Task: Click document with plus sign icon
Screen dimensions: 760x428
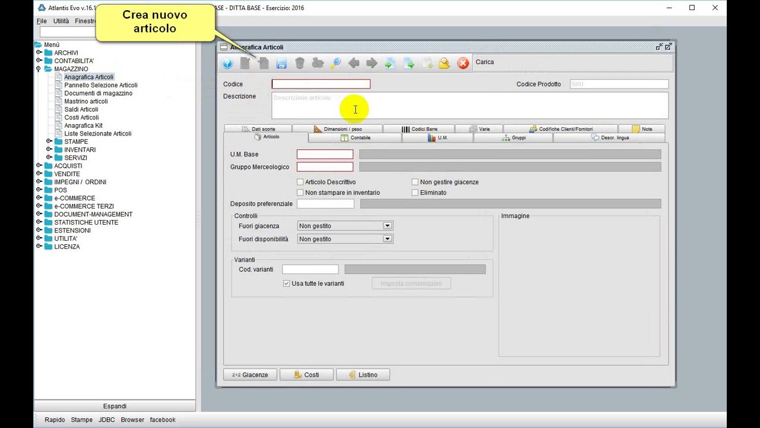Action: point(426,63)
